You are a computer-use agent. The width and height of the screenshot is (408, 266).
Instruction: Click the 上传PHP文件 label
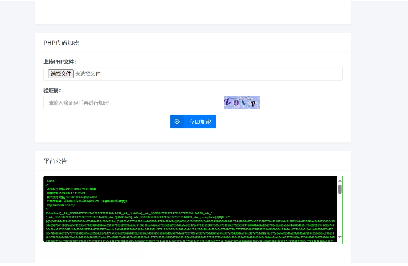click(59, 62)
